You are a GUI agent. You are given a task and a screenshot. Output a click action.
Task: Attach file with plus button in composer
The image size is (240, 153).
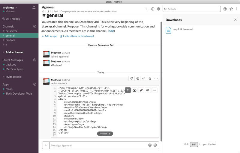tap(46, 145)
